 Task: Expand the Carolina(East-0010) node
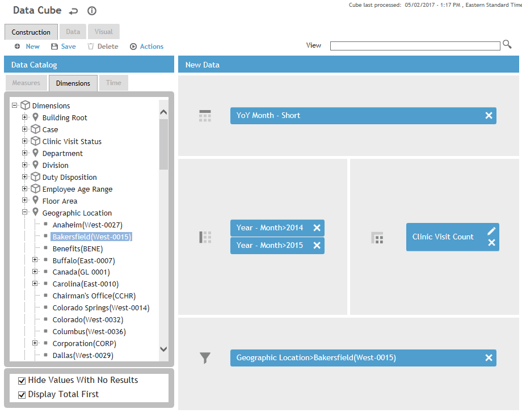pyautogui.click(x=35, y=284)
